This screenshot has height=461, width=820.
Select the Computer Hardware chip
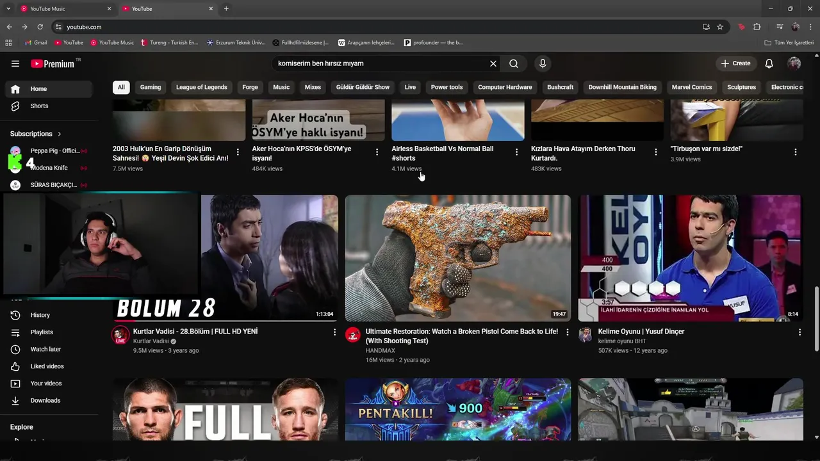(x=505, y=87)
